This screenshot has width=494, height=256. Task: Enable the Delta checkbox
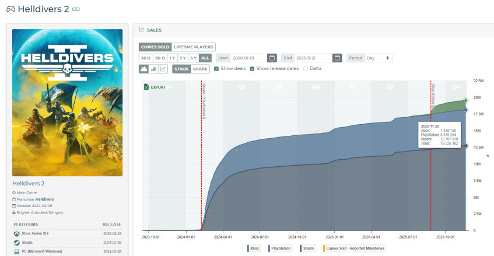pos(305,69)
